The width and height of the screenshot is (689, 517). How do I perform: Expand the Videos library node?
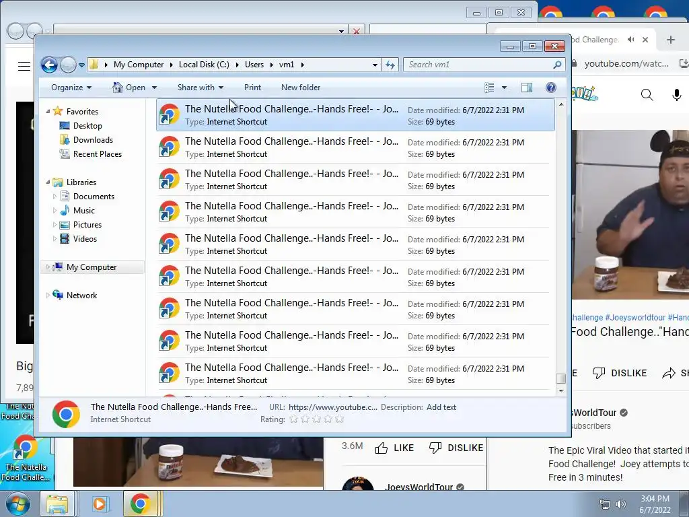tap(55, 239)
